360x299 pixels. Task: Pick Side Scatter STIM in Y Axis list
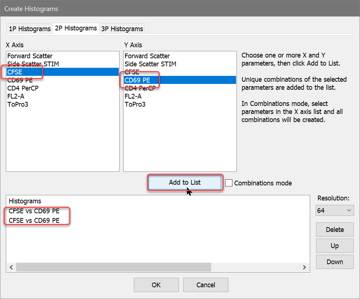point(150,64)
